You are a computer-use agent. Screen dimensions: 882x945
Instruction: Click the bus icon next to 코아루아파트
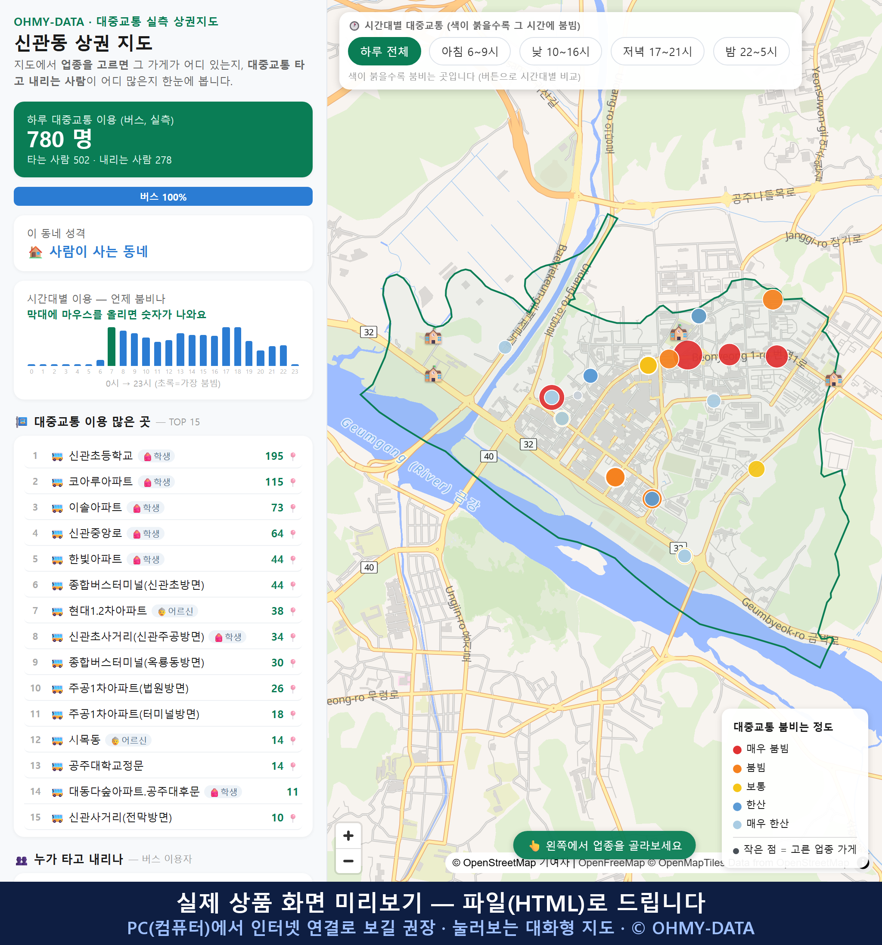(x=57, y=482)
